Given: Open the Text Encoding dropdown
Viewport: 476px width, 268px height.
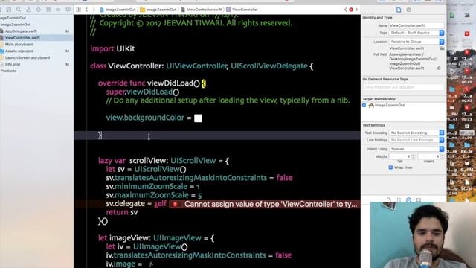Looking at the screenshot, I should 416,133.
